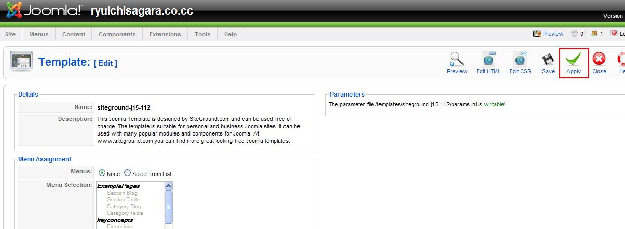
Task: Open the Edit HTML toolbar icon
Action: point(488,59)
